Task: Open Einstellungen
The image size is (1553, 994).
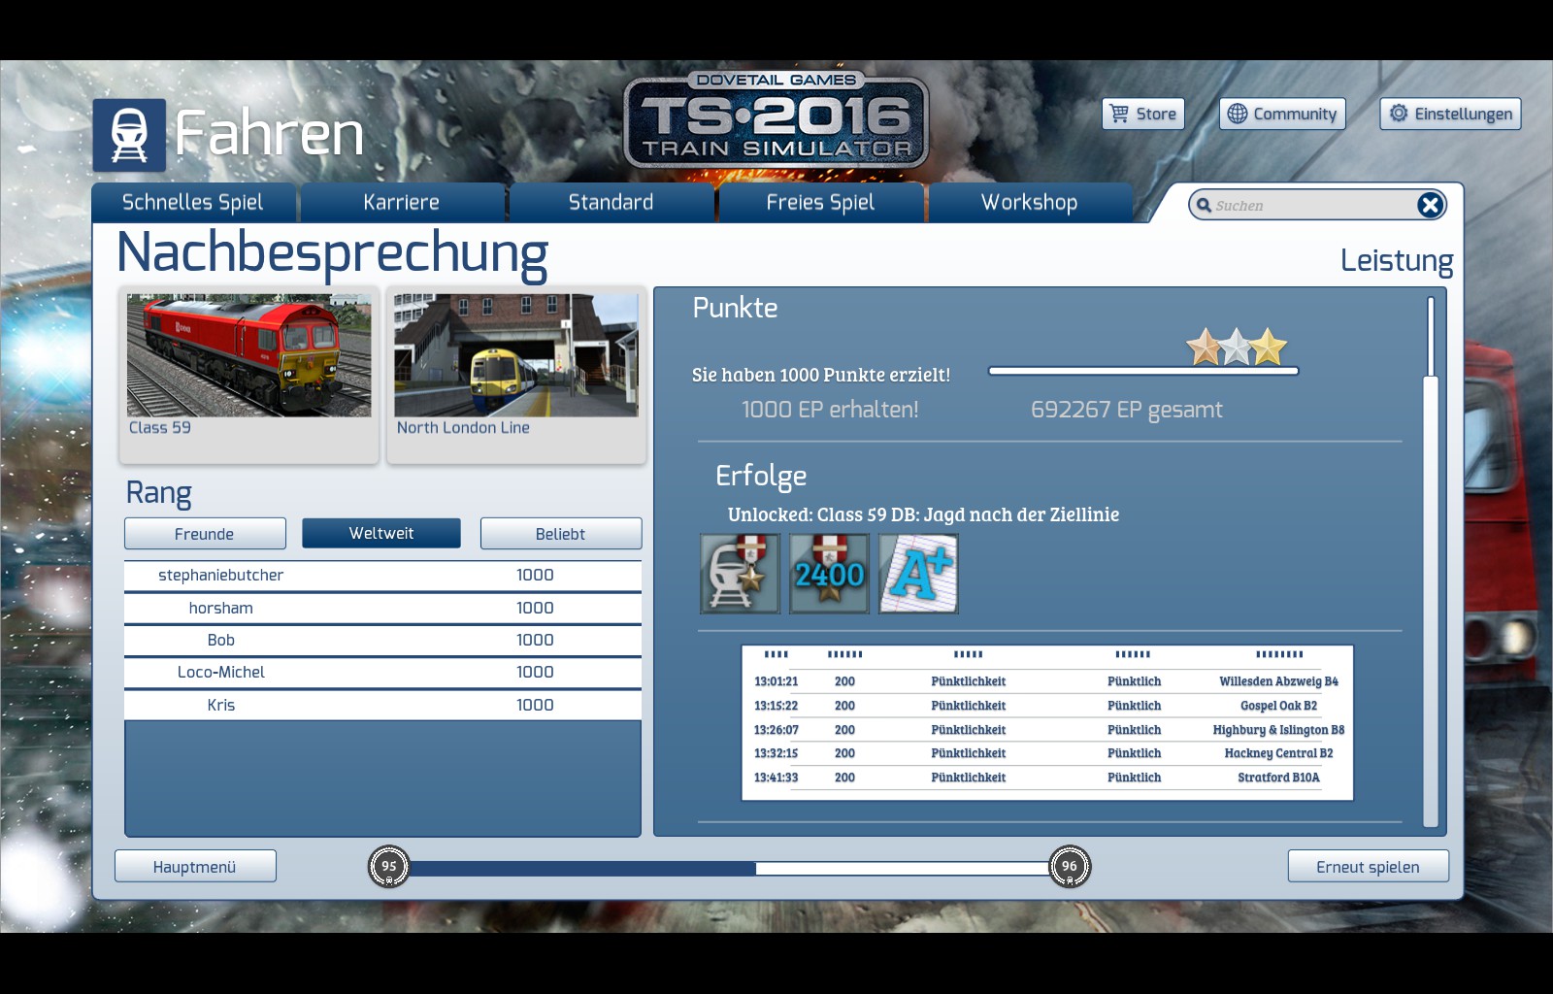Action: point(1451,114)
